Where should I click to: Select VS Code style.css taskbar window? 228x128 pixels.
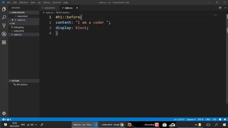click(x=85, y=125)
